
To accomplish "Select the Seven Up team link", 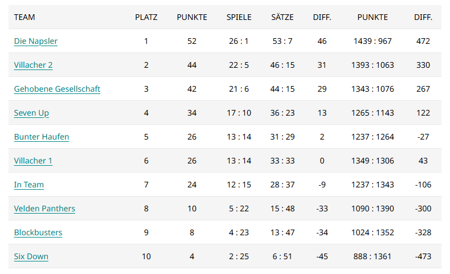I will point(31,113).
